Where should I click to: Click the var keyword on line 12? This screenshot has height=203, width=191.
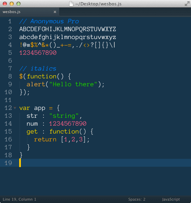click(x=25, y=108)
